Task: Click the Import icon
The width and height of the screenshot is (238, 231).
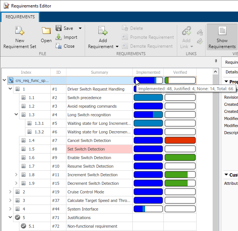Action: [x=59, y=37]
